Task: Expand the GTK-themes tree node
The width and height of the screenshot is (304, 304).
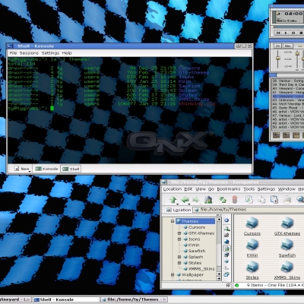Action: tap(179, 233)
